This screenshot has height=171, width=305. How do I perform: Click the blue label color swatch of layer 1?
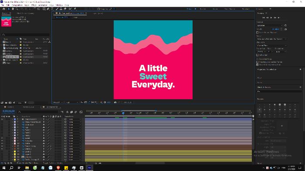tap(15, 119)
